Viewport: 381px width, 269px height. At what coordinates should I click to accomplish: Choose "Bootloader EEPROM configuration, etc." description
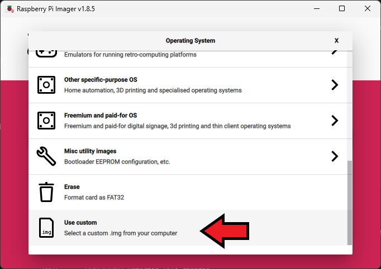point(117,162)
